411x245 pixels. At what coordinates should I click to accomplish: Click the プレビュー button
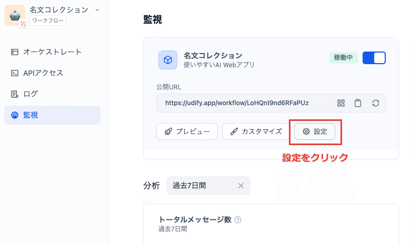[187, 131]
